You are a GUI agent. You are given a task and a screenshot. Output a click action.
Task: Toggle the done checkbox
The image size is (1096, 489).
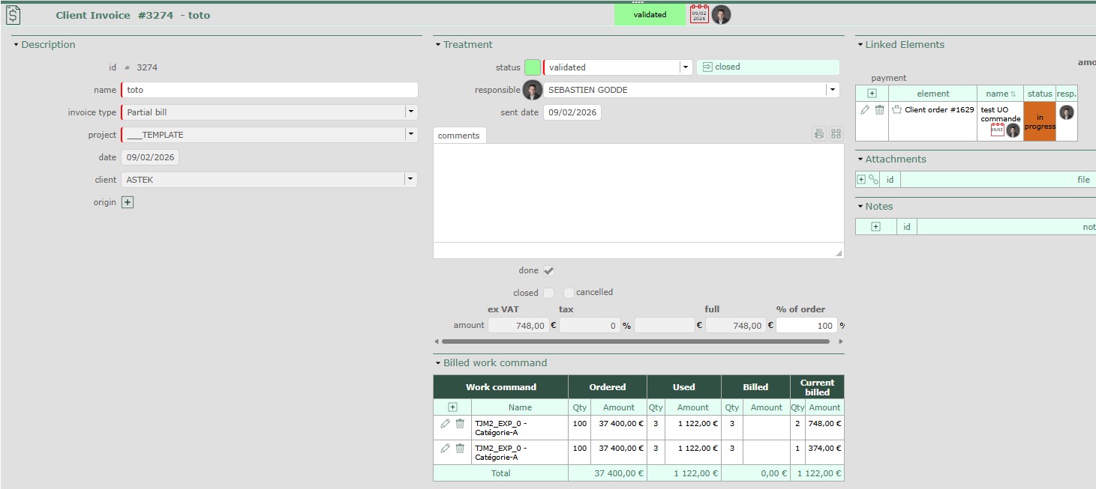(548, 271)
